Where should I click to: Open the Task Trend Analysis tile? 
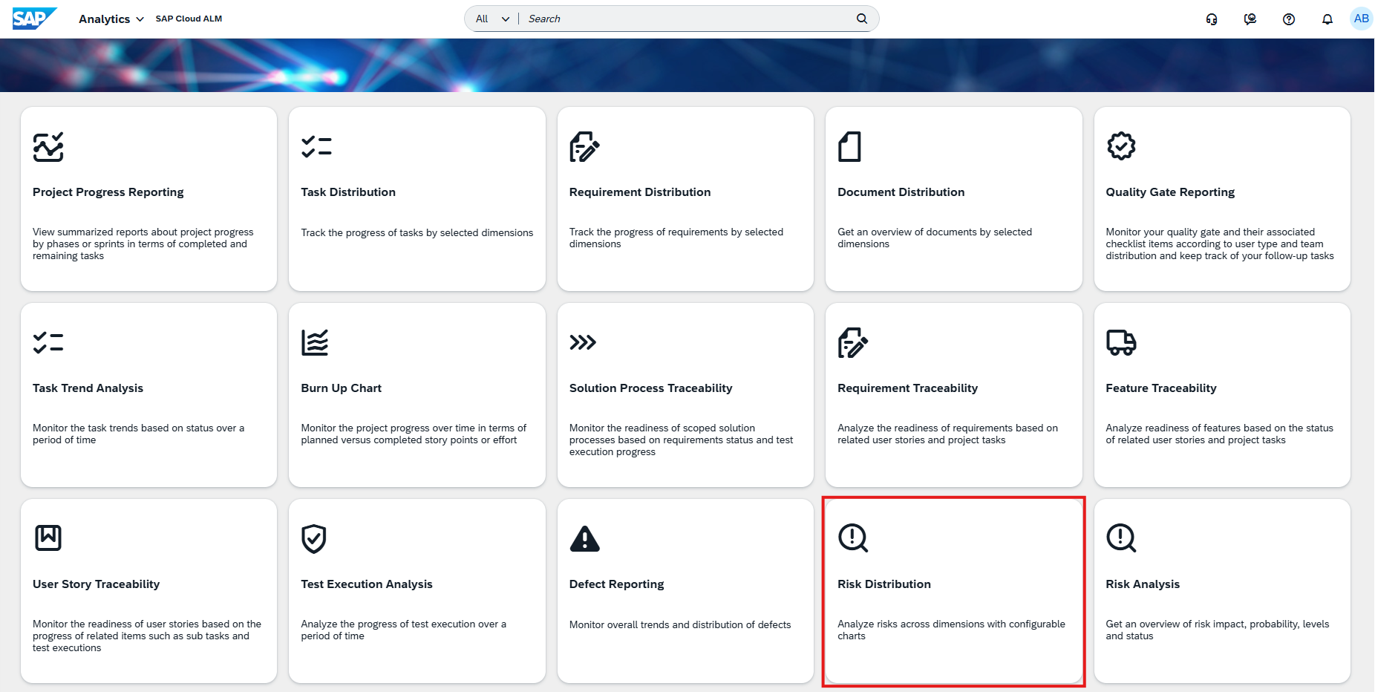click(x=148, y=395)
